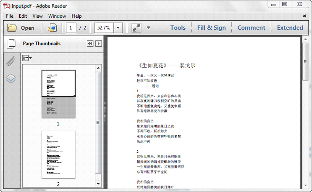312x192 pixels.
Task: Click the document scroll-up arrow
Action: pyautogui.click(x=305, y=39)
